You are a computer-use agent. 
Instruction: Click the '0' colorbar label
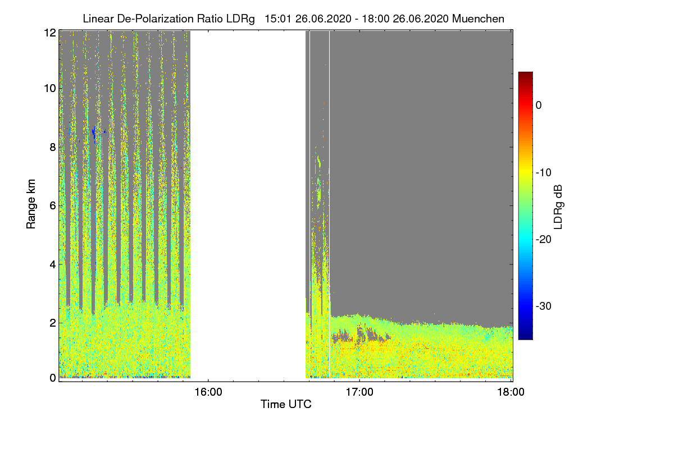[x=539, y=106]
